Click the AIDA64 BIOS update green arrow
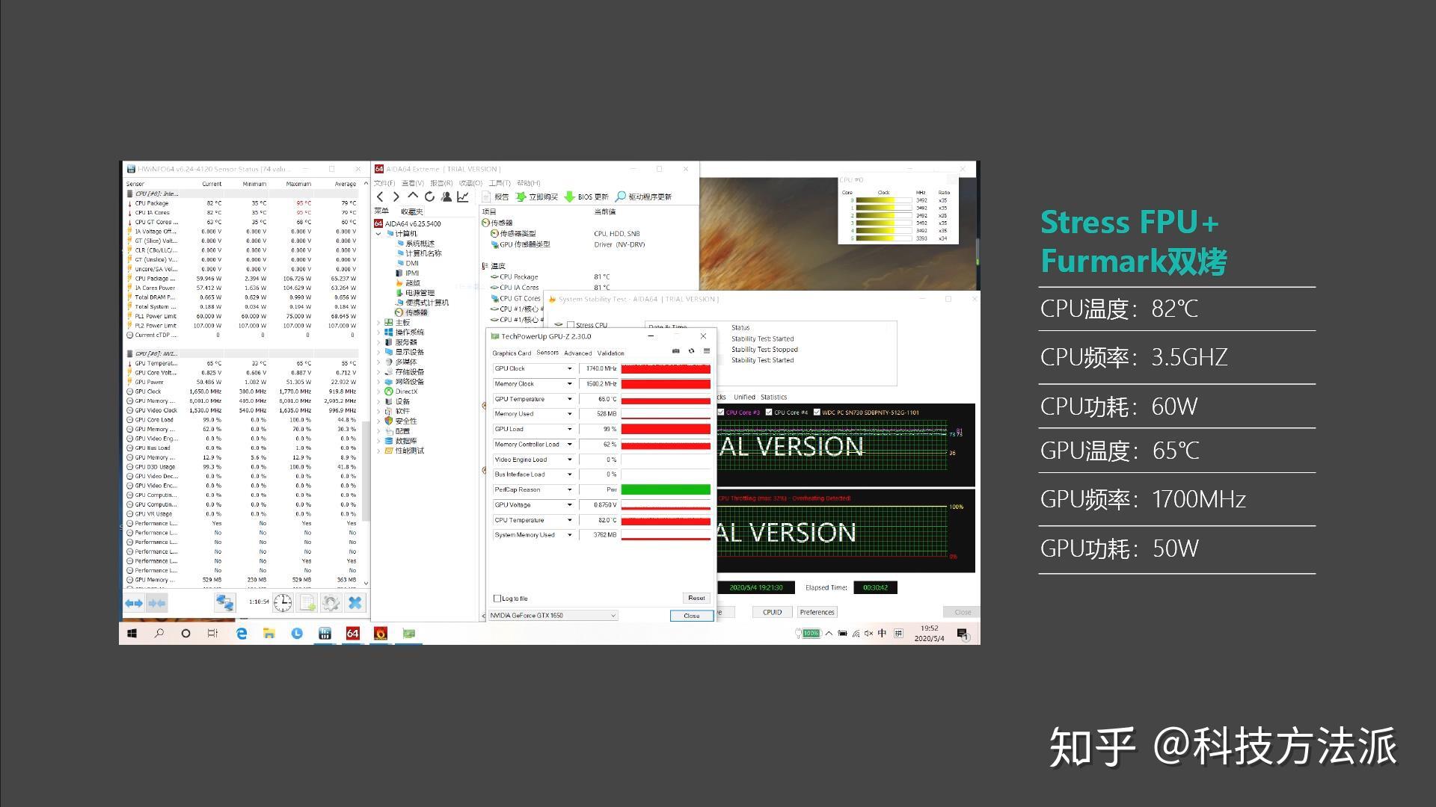1436x807 pixels. coord(570,197)
